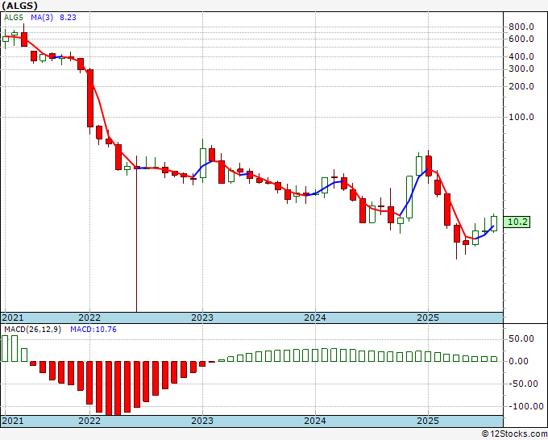This screenshot has height=440, width=548.
Task: Click the latest green candle beside 10.2 tag
Action: pos(494,224)
